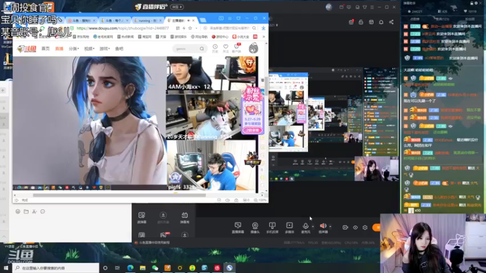
Task: Click the lightning speed-mode icon in address bar
Action: [x=184, y=28]
